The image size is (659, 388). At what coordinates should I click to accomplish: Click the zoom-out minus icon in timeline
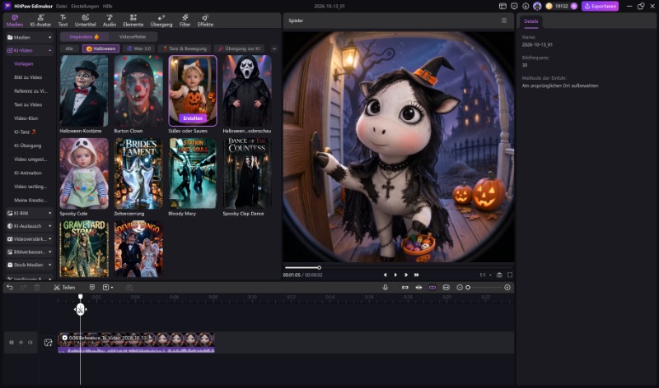coord(460,288)
